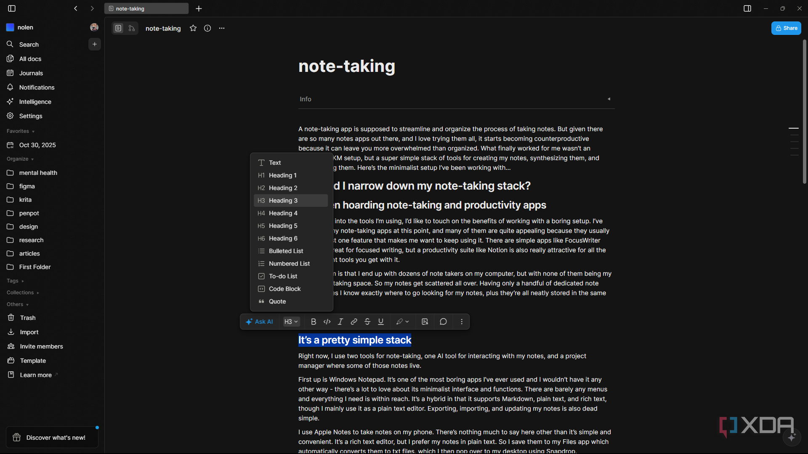The height and width of the screenshot is (454, 808).
Task: Open highlight color dropdown
Action: coord(402,322)
